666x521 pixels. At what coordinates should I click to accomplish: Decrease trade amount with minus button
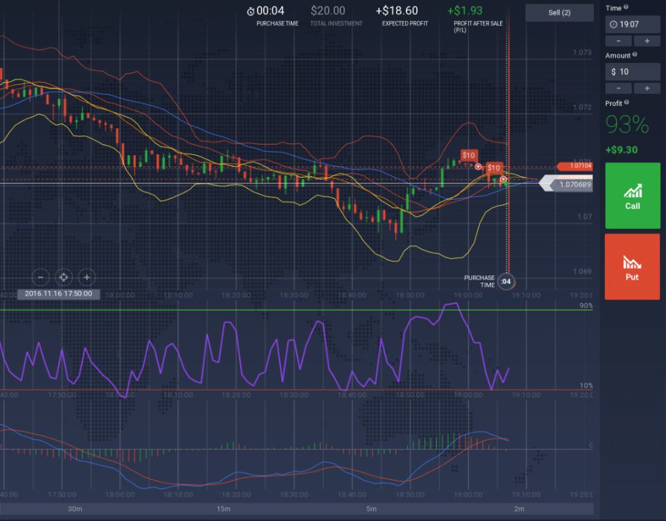tap(618, 88)
